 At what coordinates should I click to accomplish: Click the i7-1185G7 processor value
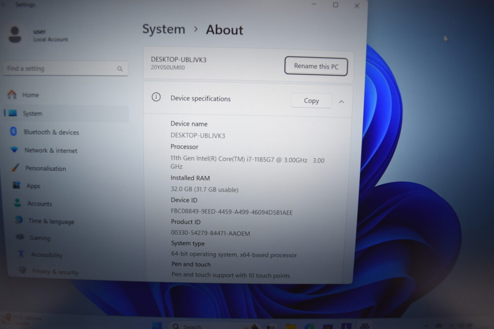[x=247, y=163]
